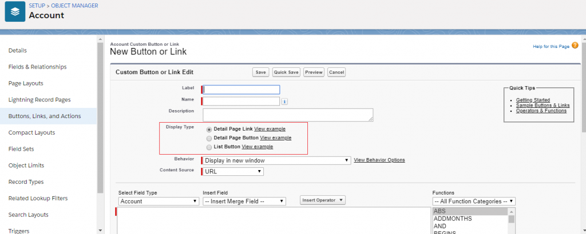Open the Sample Buttons & Links link
Image resolution: width=586 pixels, height=234 pixels.
coord(543,106)
